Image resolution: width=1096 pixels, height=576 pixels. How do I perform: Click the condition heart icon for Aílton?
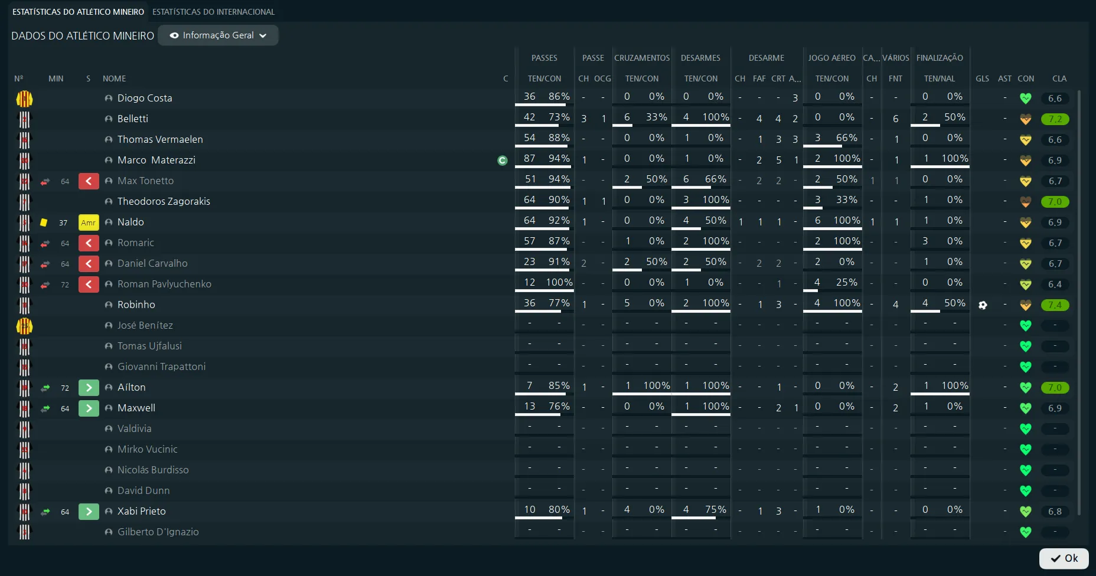[1026, 388]
